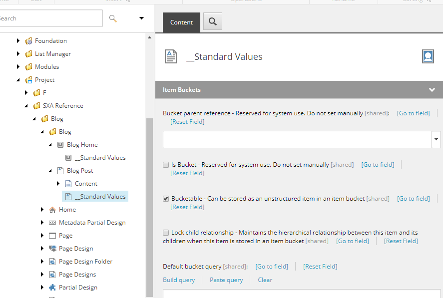Collapse the Project tree node
Screen dimensions: 443x298
18,80
